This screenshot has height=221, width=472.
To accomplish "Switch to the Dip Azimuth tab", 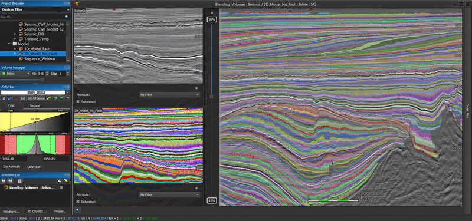I will 11,167.
